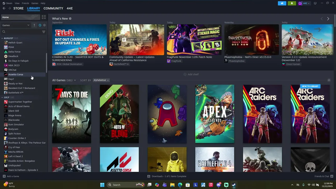Open the Alphabetical sort dropdown
The image size is (336, 189).
tap(101, 80)
